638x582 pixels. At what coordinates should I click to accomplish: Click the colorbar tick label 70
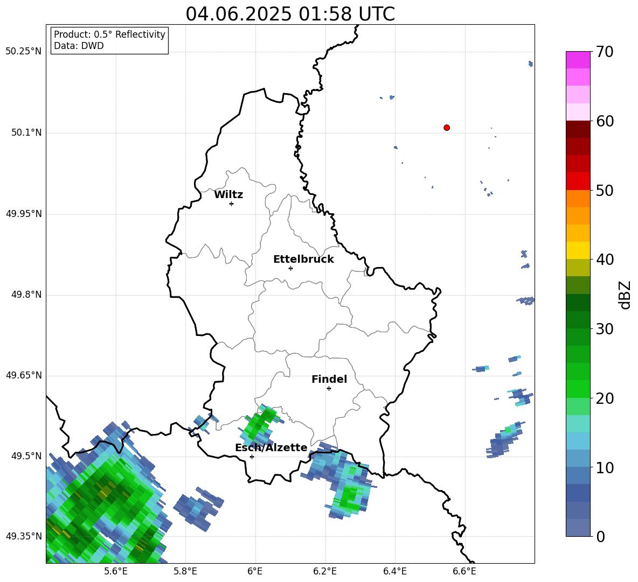click(x=605, y=52)
